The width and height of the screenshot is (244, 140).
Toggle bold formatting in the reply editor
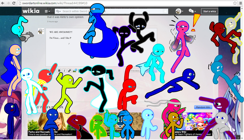click(x=59, y=71)
